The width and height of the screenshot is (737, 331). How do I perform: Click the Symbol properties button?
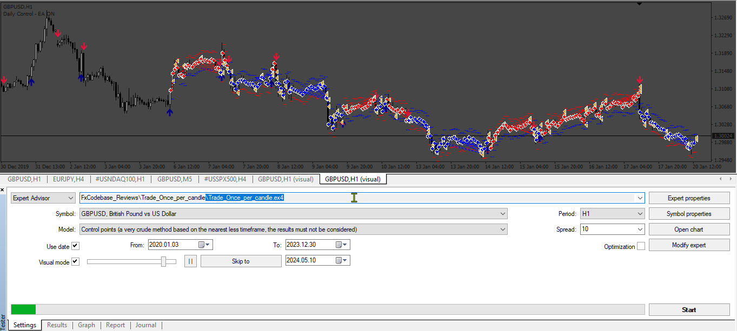click(689, 214)
